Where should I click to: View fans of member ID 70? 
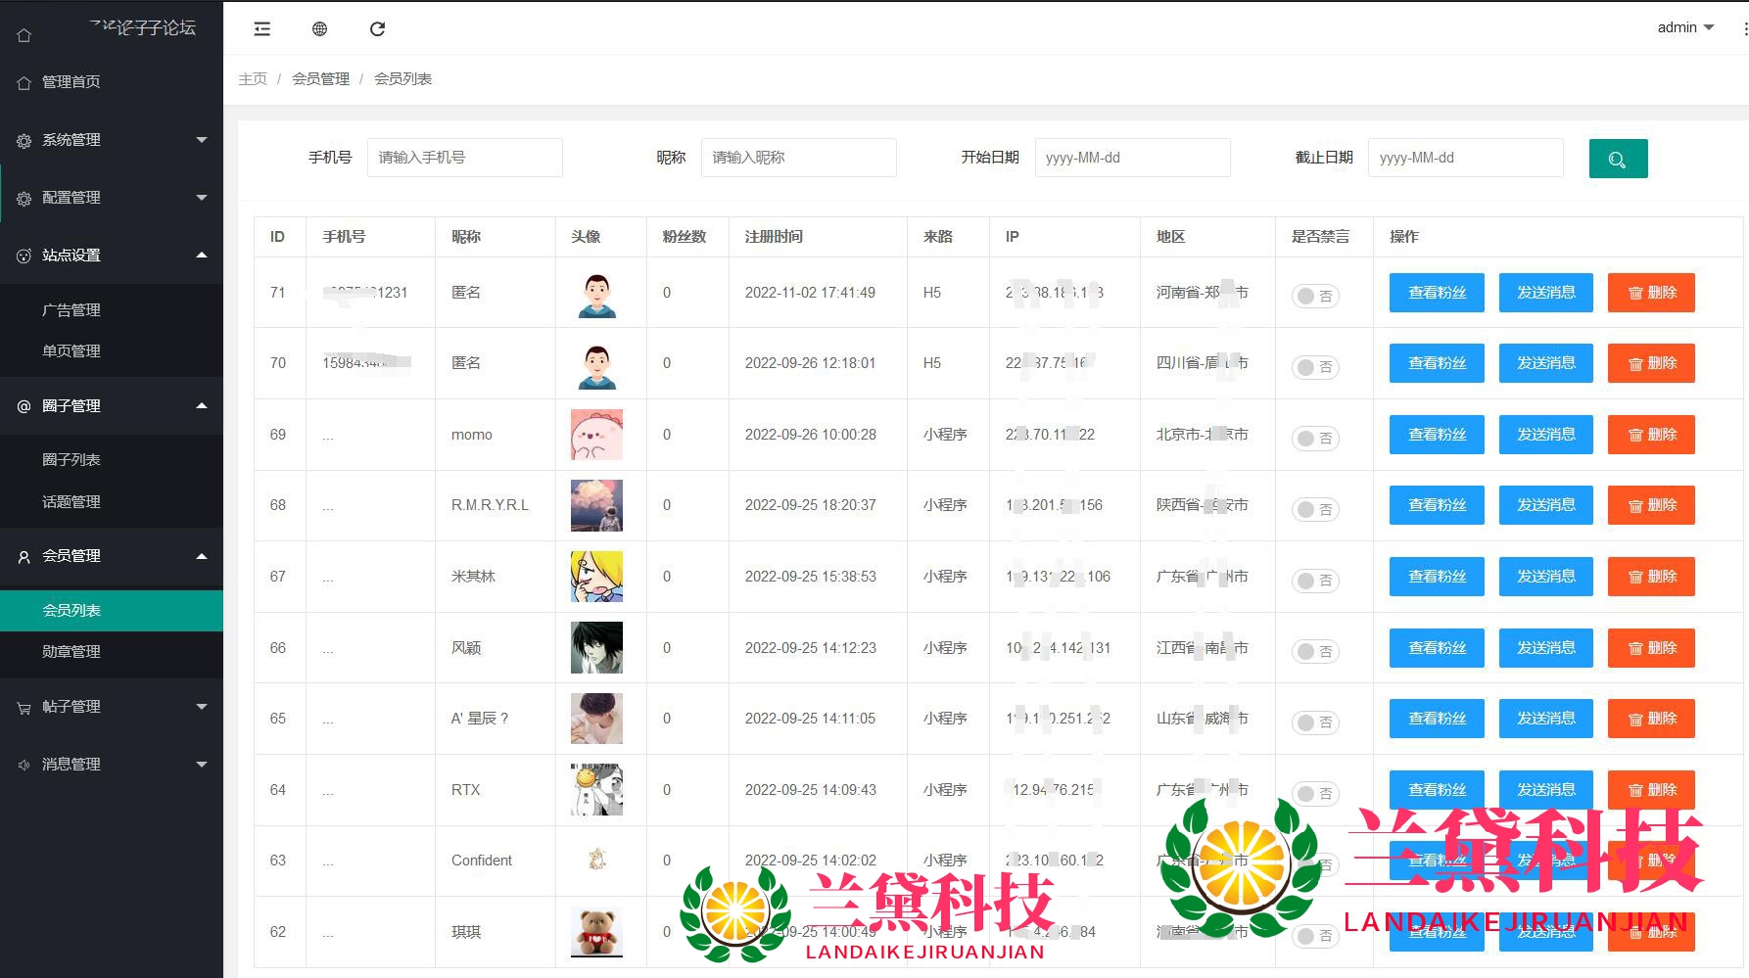[x=1436, y=363]
